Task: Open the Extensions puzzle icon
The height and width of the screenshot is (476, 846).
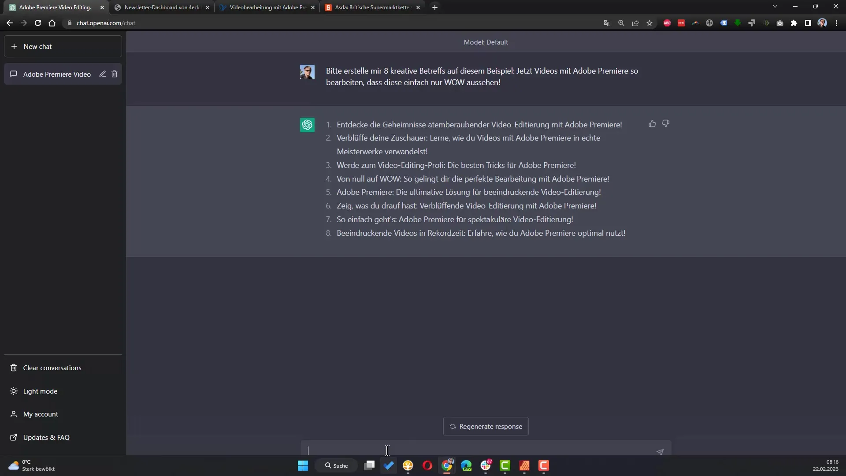Action: pos(794,23)
